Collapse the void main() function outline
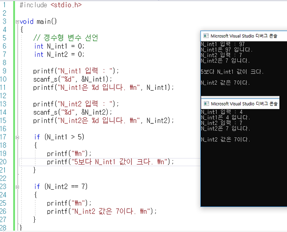 point(18,22)
